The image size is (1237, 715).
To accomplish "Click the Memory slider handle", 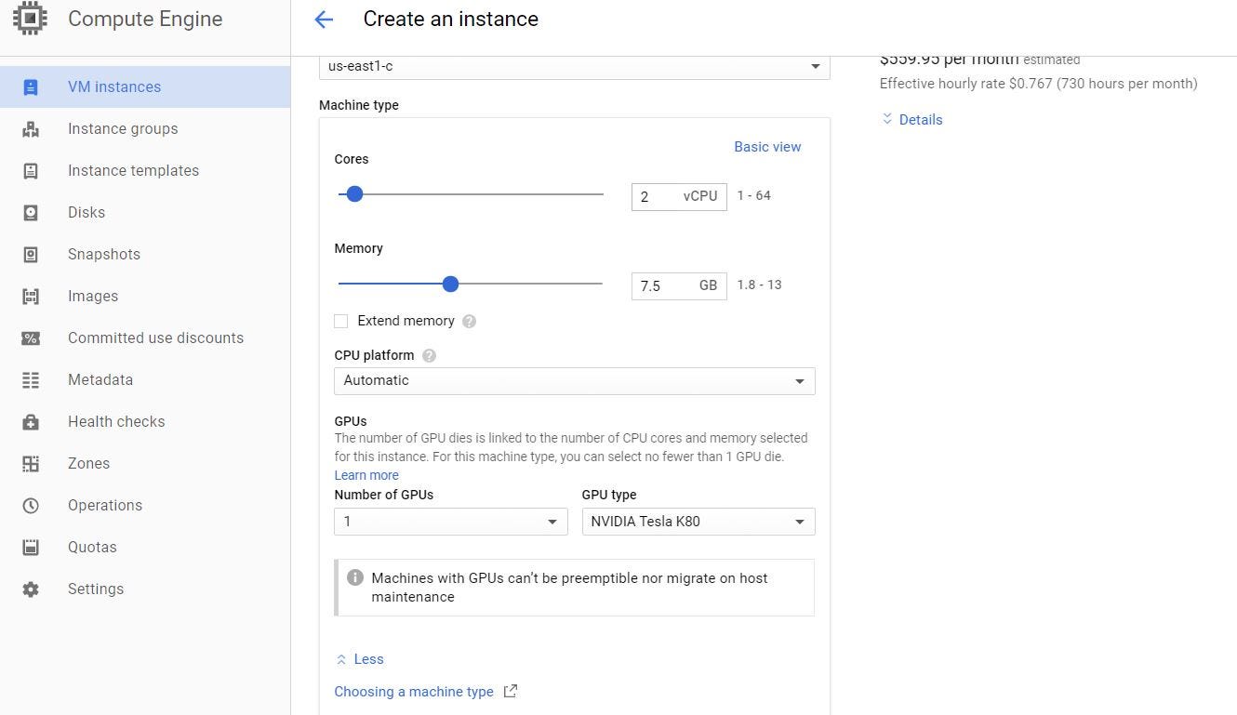I will coord(450,285).
